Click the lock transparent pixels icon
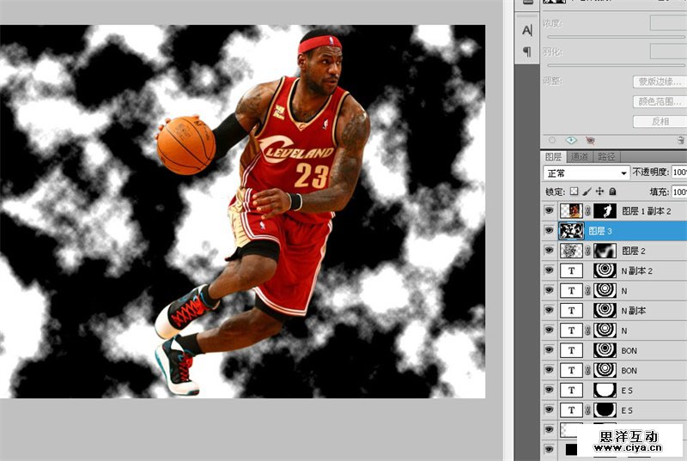The height and width of the screenshot is (461, 687). pos(575,191)
